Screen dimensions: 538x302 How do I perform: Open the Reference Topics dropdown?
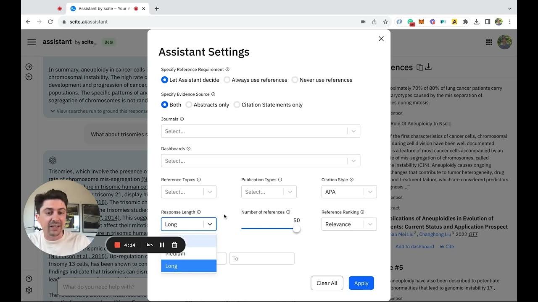189,192
